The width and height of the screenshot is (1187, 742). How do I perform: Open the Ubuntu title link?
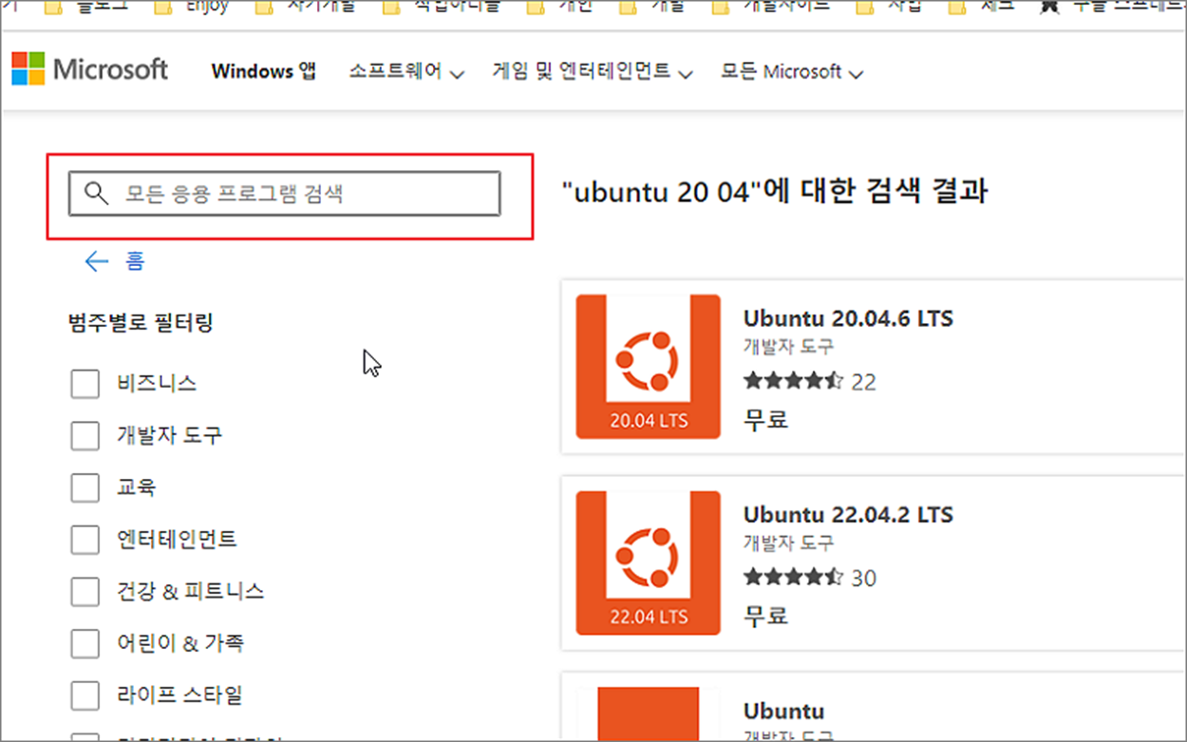pyautogui.click(x=783, y=711)
